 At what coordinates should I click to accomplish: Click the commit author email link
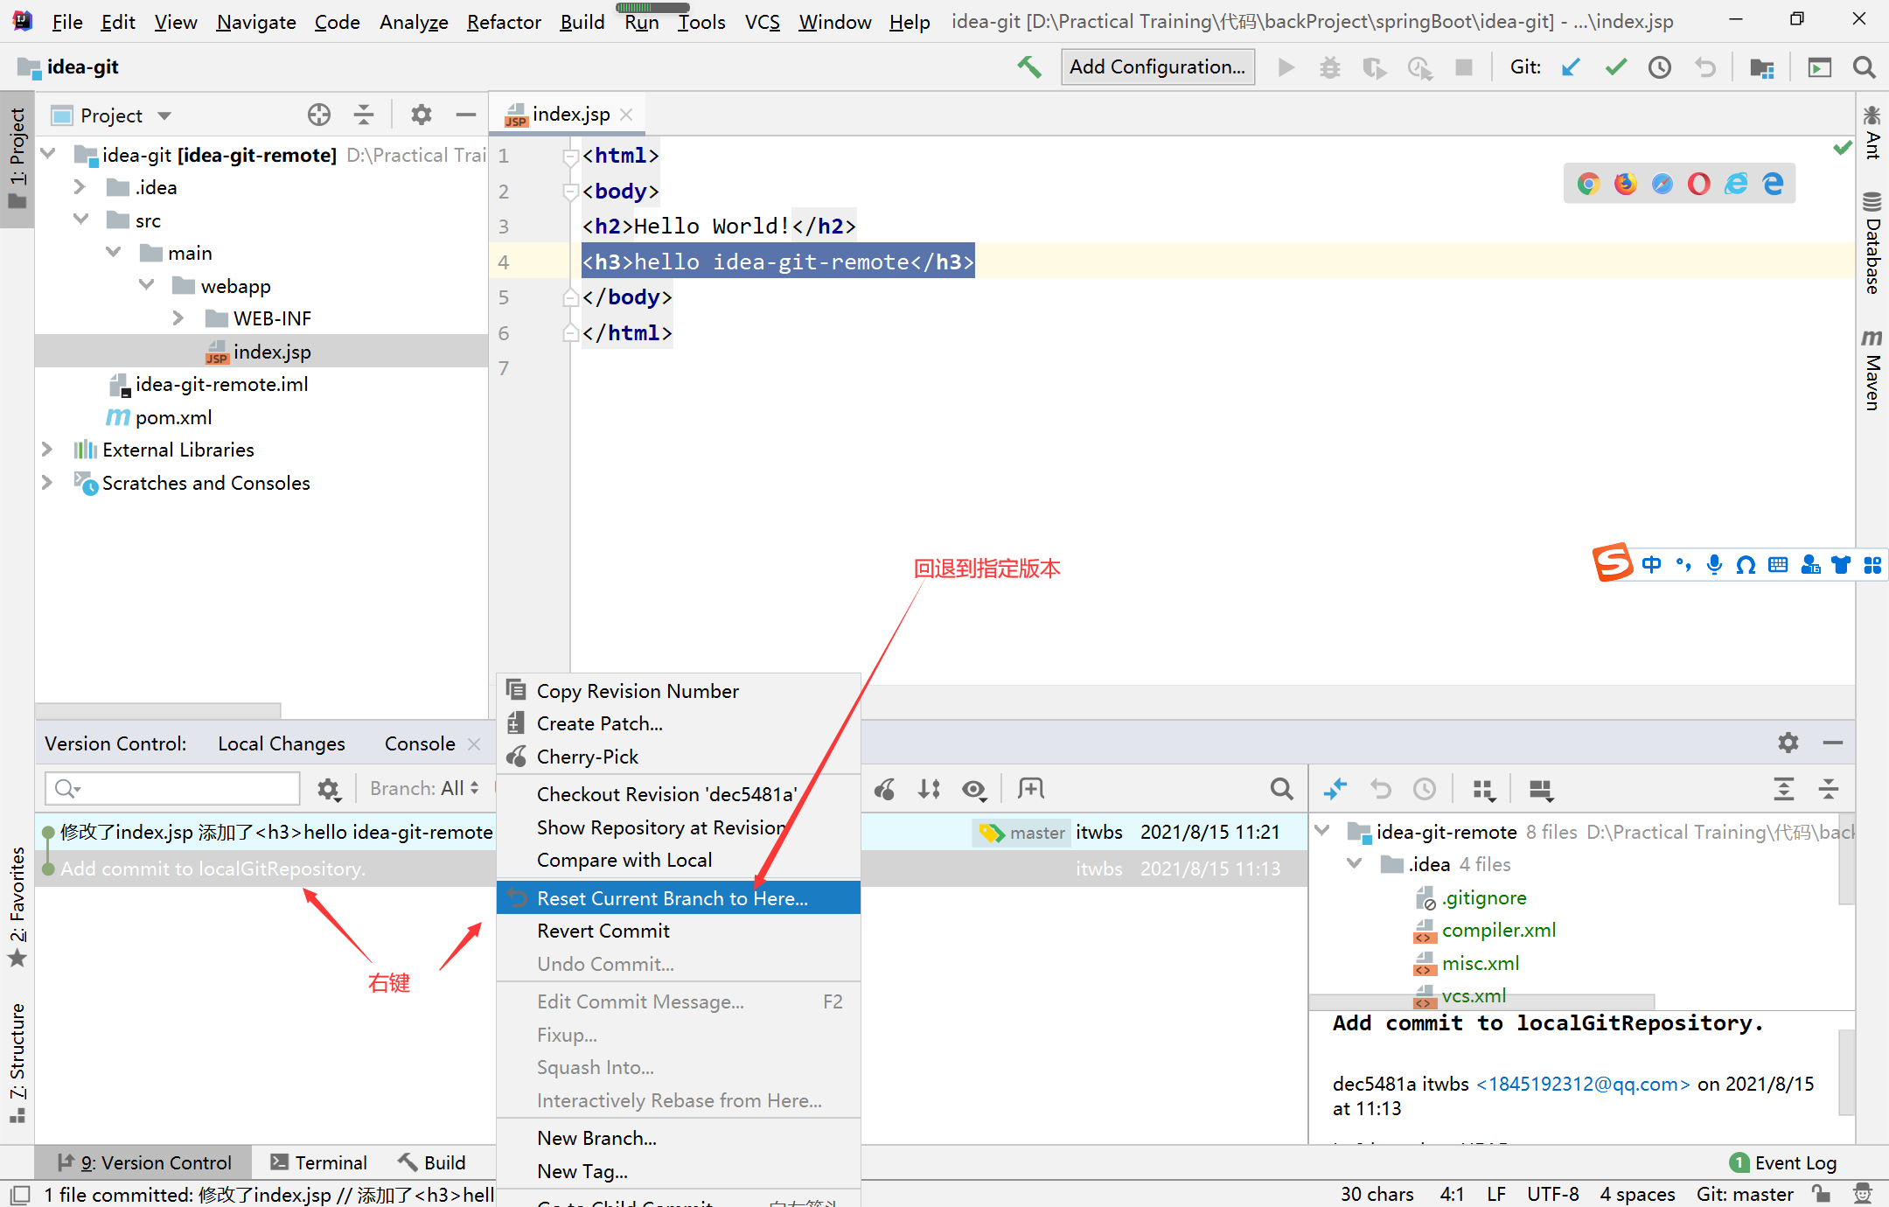tap(1583, 1084)
